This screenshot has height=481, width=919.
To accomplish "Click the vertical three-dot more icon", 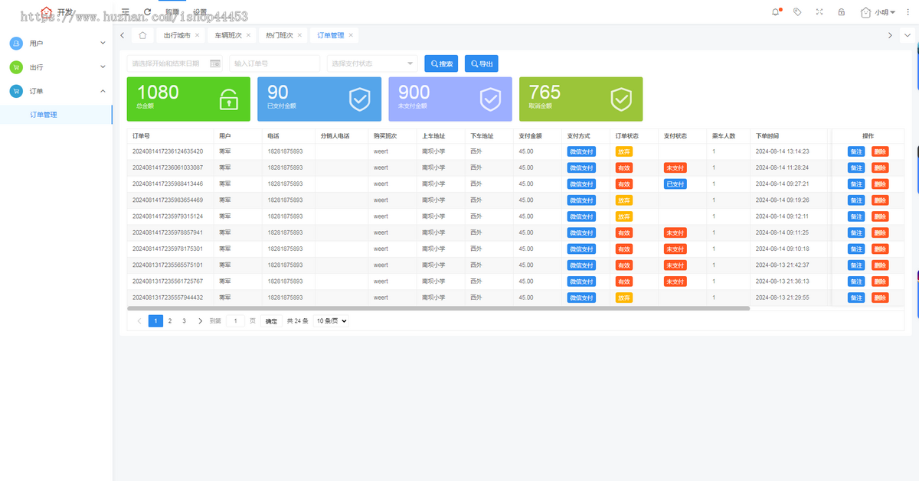I will coord(908,12).
